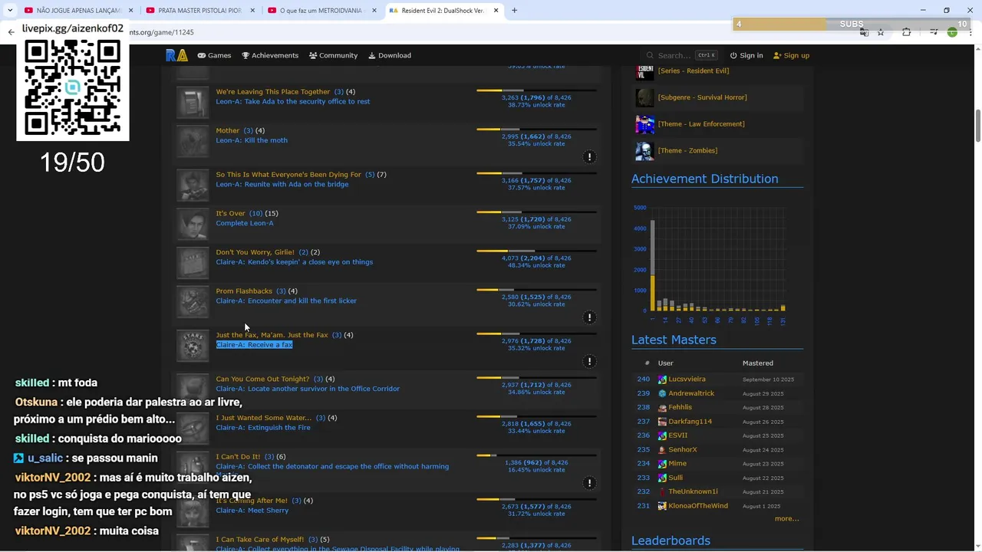Bookmark this page with the star icon
Viewport: 982px width, 552px height.
coord(881,32)
